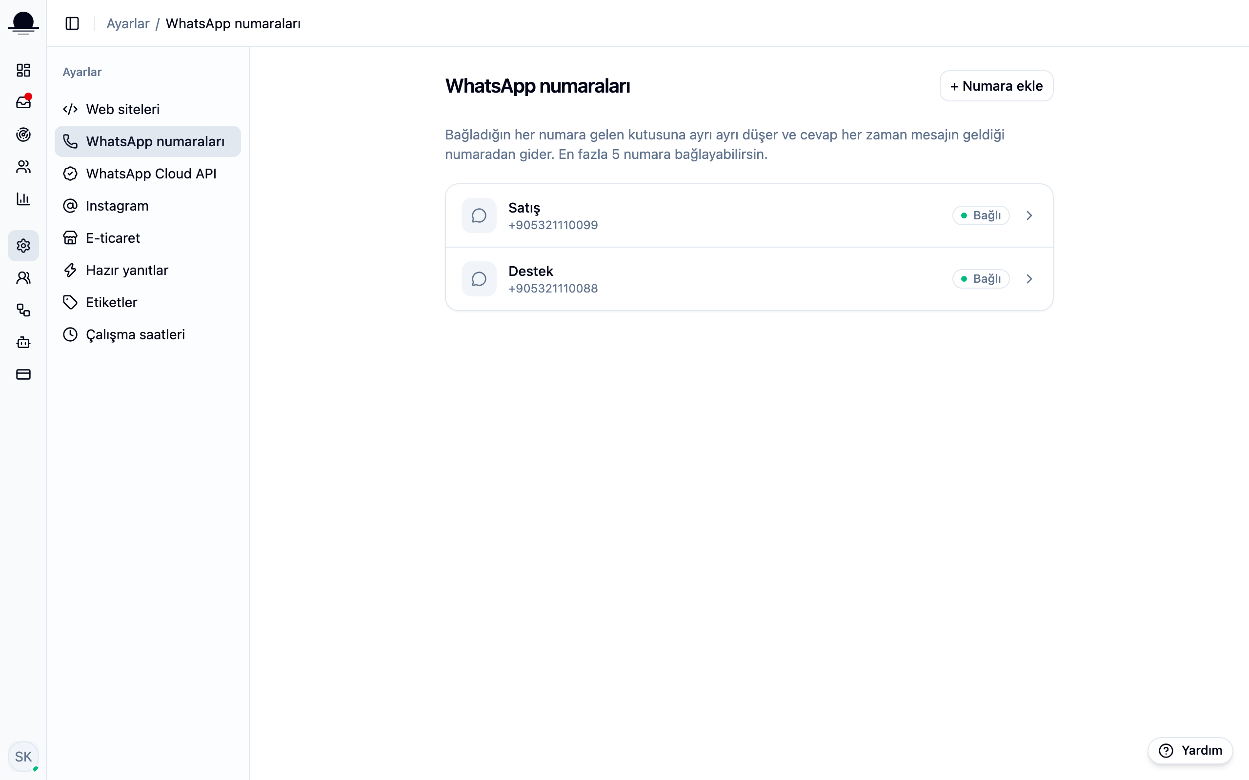The width and height of the screenshot is (1249, 780).
Task: Open Hazır yanıtlar settings
Action: [x=148, y=270]
